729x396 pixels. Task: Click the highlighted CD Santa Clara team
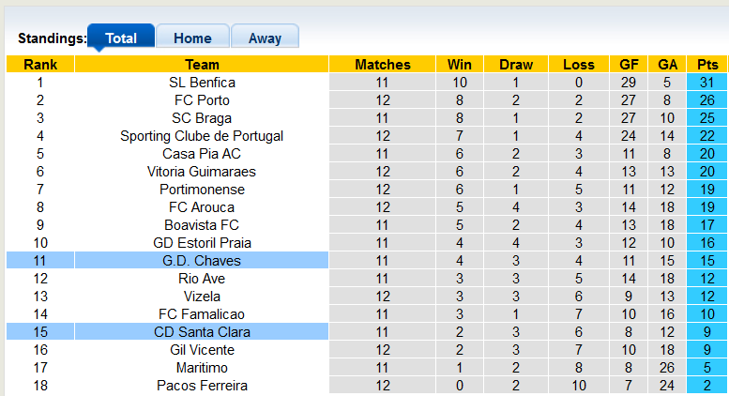202,332
